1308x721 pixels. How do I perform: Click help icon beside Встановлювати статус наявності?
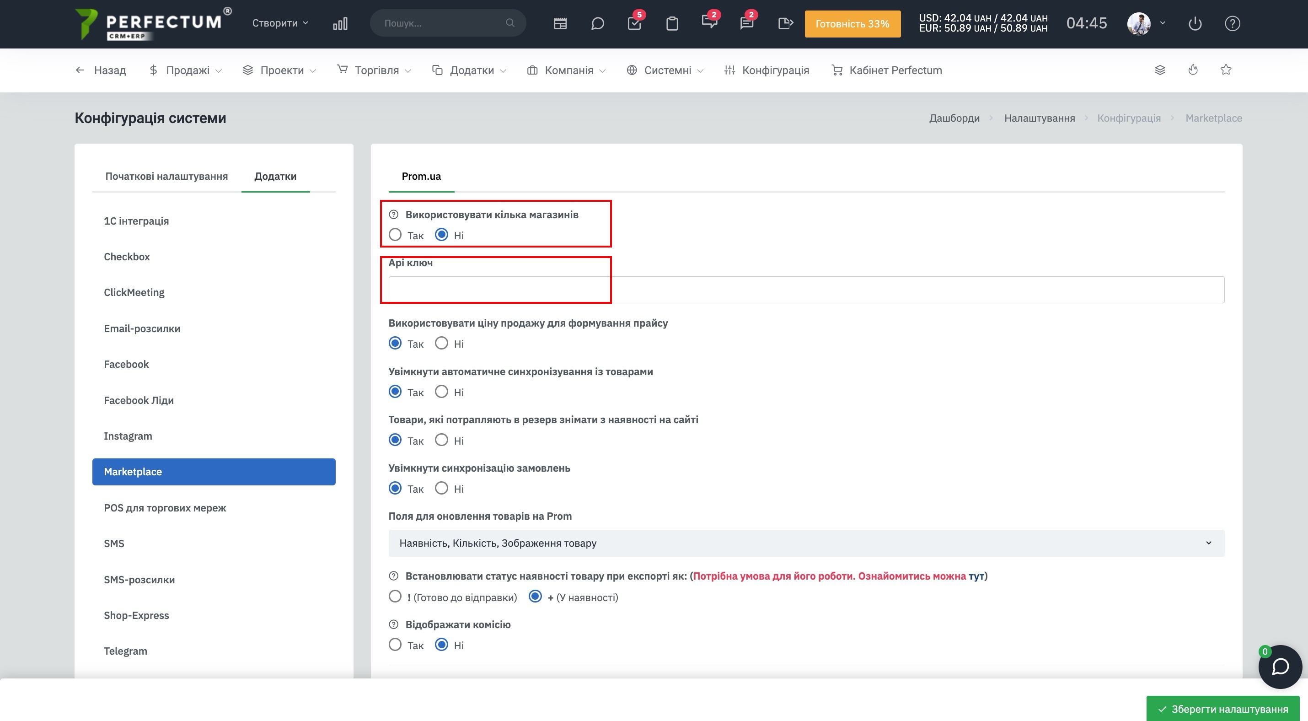[393, 576]
